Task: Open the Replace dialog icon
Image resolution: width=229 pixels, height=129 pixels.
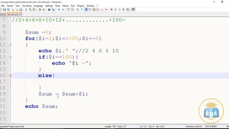Action: point(53,10)
